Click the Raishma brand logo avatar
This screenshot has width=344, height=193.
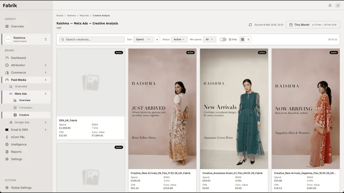click(8, 39)
